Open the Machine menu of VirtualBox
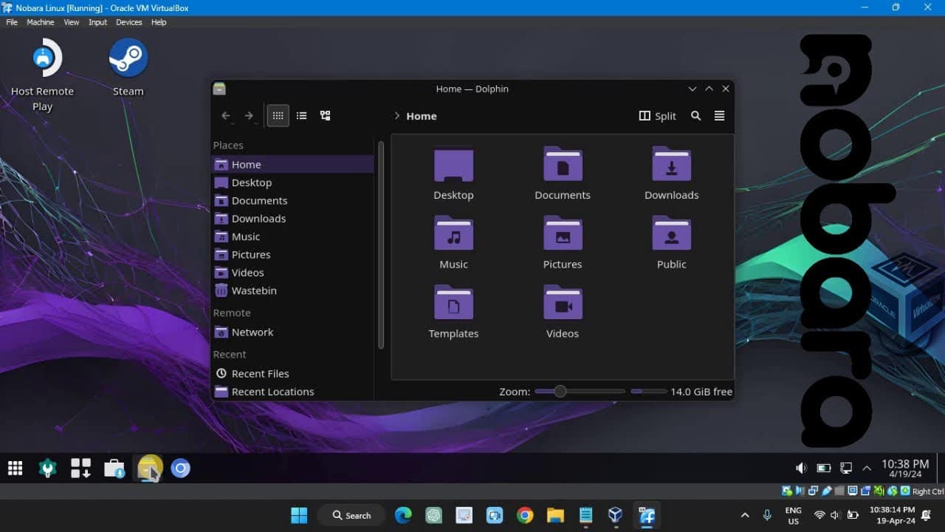This screenshot has width=945, height=532. pyautogui.click(x=41, y=22)
